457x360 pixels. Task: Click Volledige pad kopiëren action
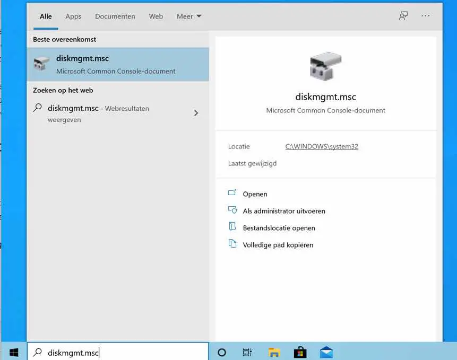(278, 245)
